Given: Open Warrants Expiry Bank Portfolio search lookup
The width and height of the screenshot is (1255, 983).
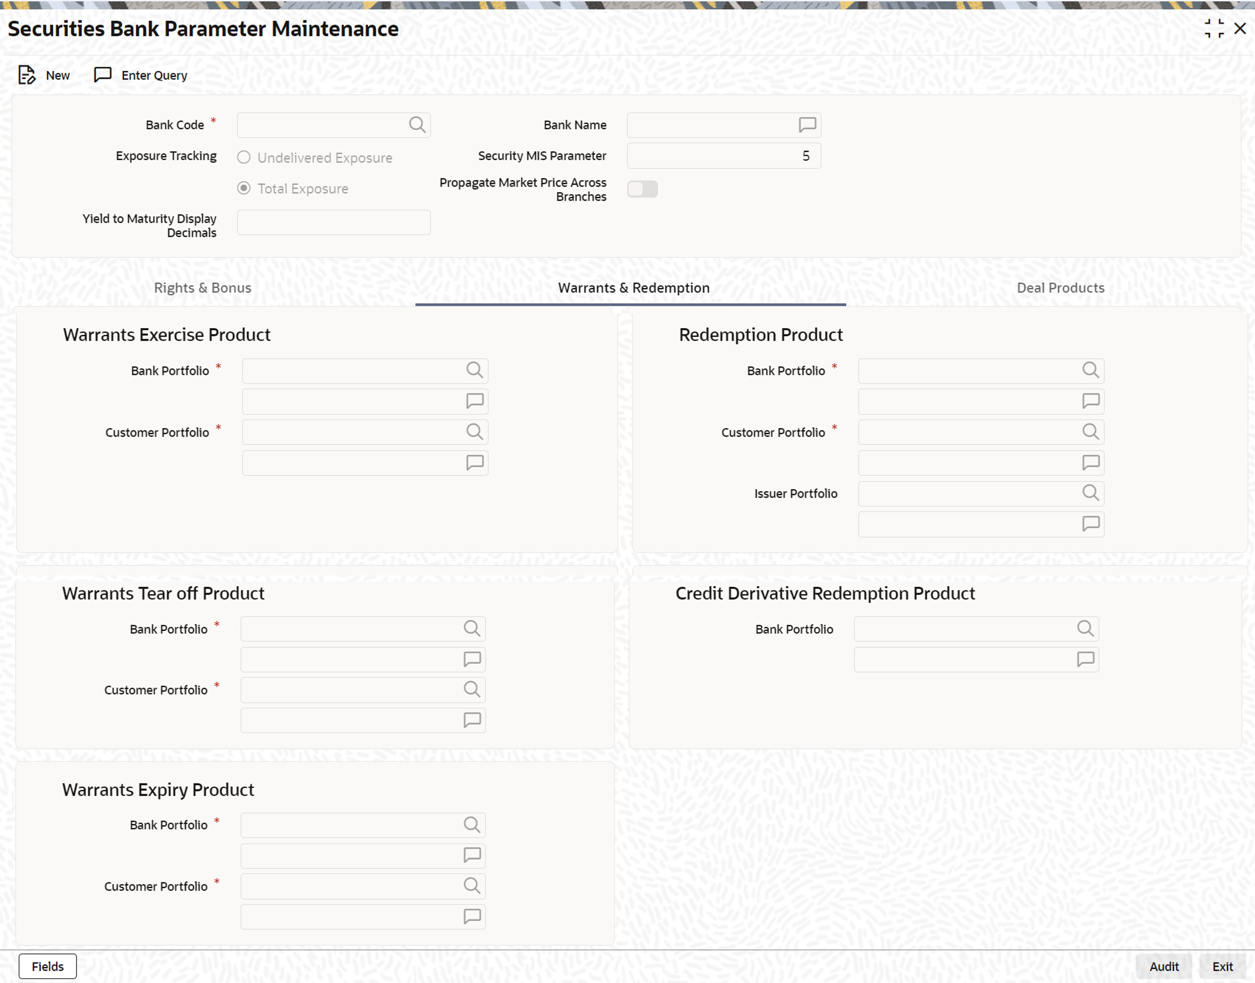Looking at the screenshot, I should 471,825.
